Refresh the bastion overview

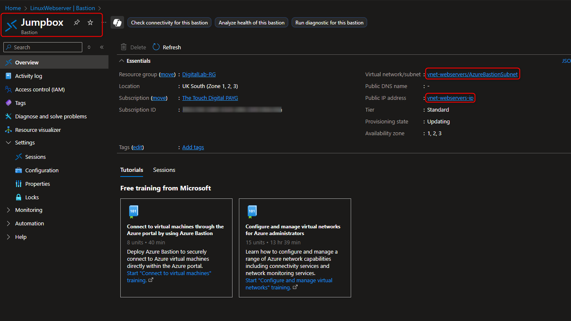pyautogui.click(x=167, y=47)
